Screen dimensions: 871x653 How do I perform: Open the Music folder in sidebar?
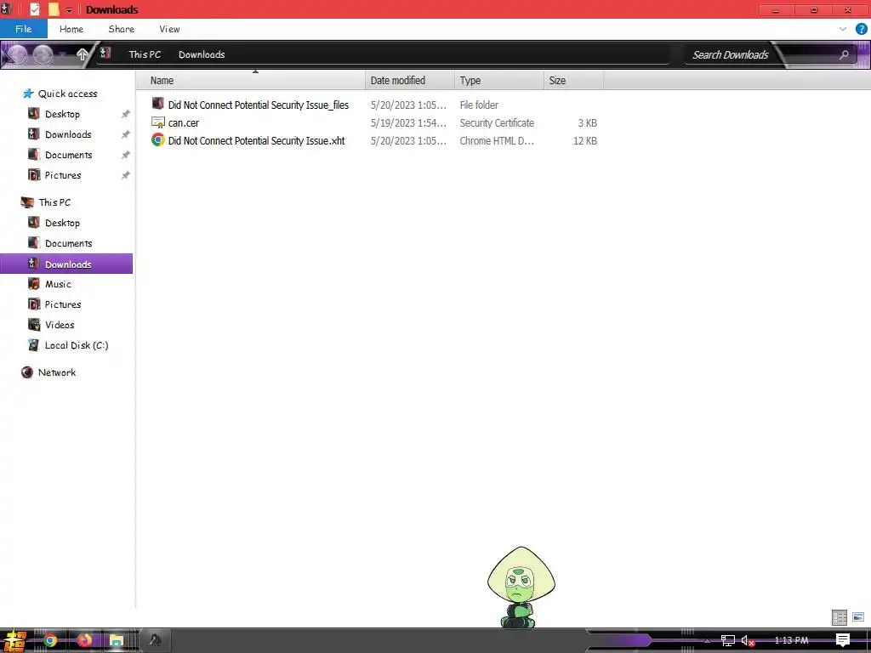tap(58, 284)
